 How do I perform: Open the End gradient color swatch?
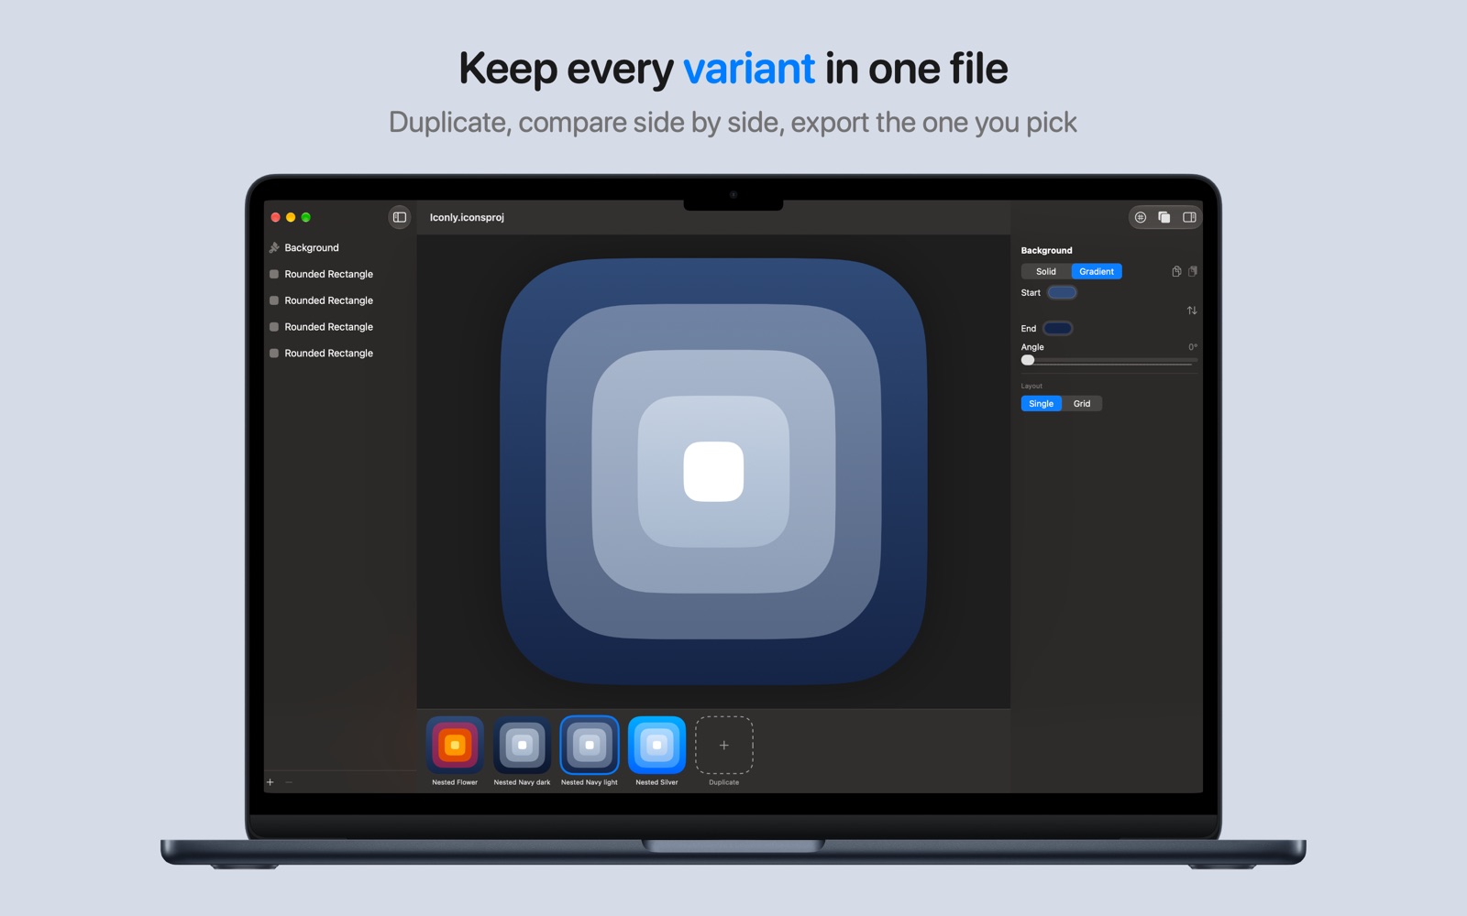point(1058,328)
